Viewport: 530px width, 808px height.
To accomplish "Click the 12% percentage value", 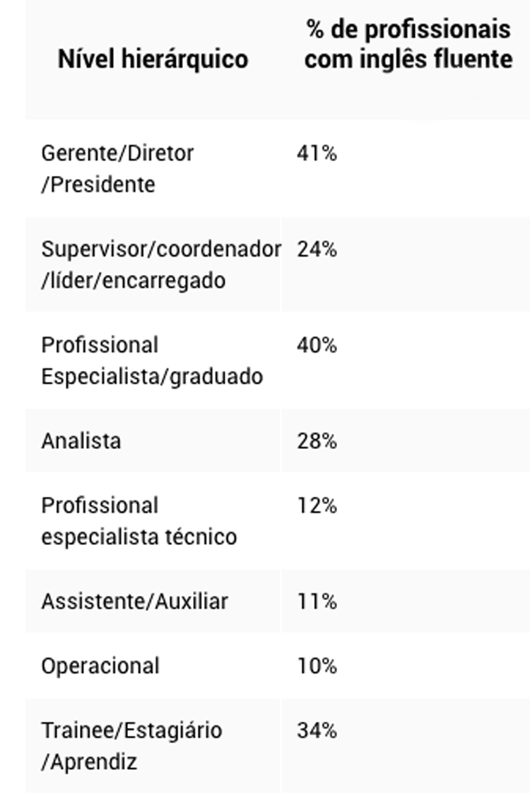I will click(x=317, y=505).
